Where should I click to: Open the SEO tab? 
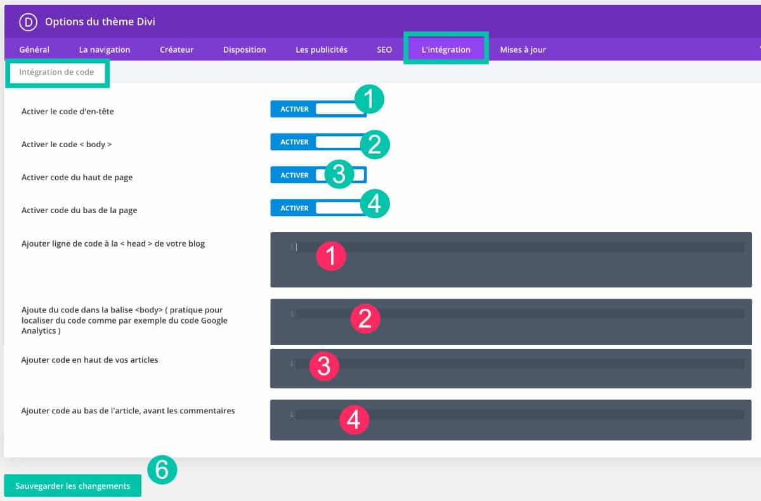pos(384,49)
